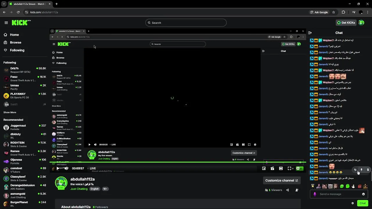The image size is (372, 209).
Task: Click Home in outer sidebar
Action: (11, 35)
